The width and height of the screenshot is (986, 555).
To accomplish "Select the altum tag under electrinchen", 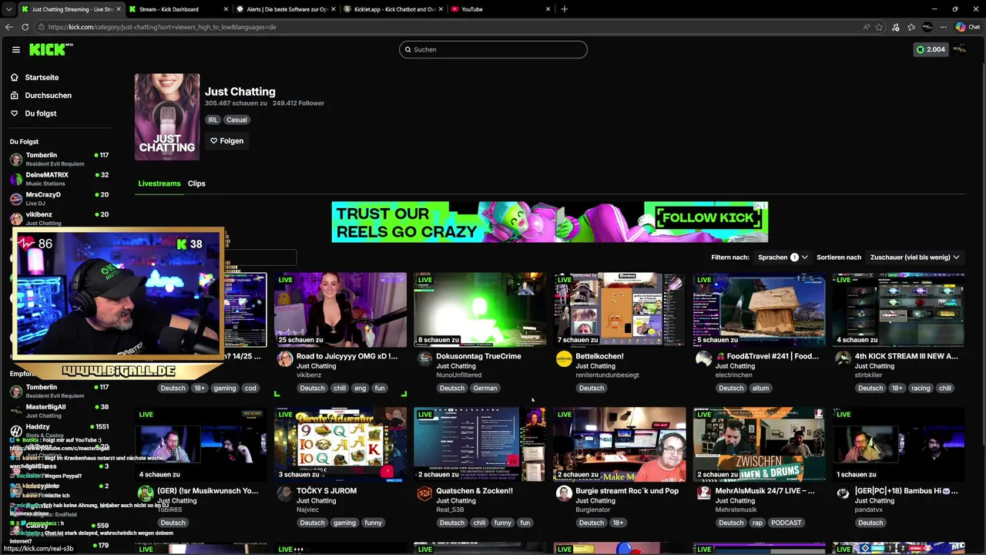I will (x=760, y=388).
